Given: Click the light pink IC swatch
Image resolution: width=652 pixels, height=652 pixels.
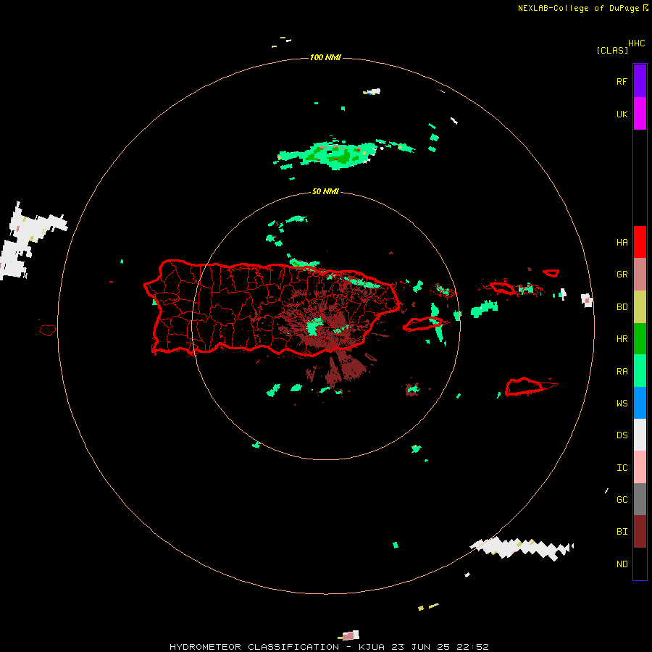Looking at the screenshot, I should (640, 467).
